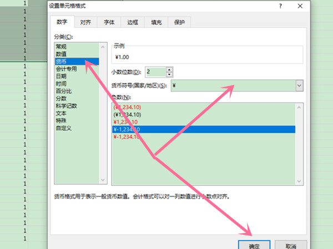The width and height of the screenshot is (333, 249).
Task: Go to the 保护 tab
Action: pyautogui.click(x=180, y=23)
